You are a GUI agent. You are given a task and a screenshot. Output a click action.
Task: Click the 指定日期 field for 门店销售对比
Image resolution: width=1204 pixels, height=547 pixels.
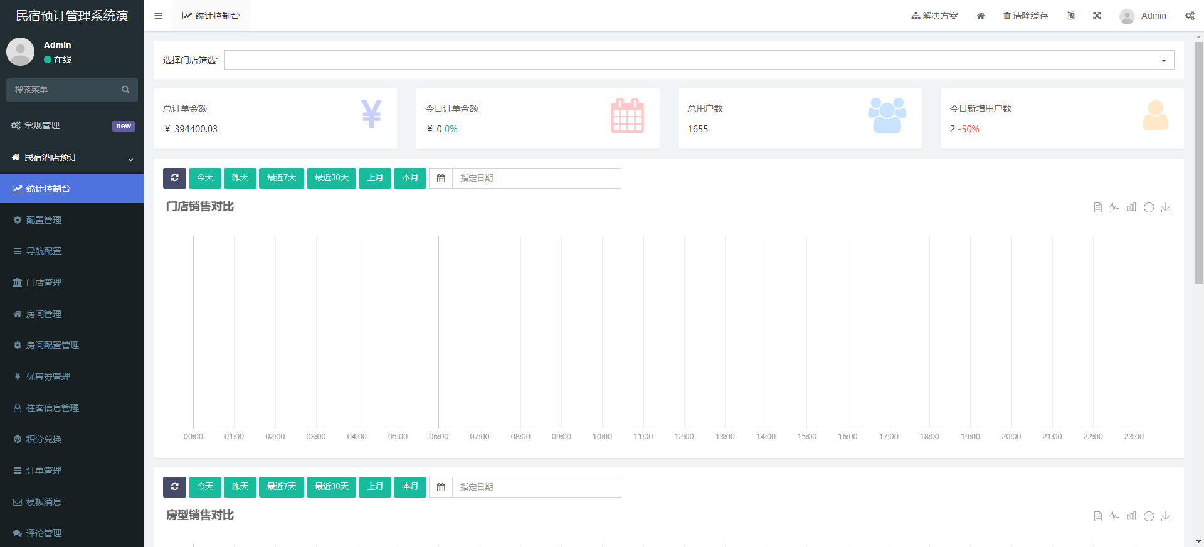[536, 178]
